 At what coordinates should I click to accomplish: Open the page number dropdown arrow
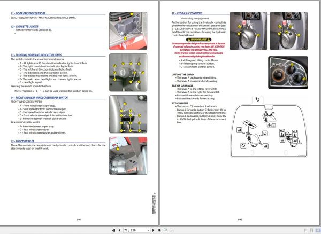click(148, 230)
